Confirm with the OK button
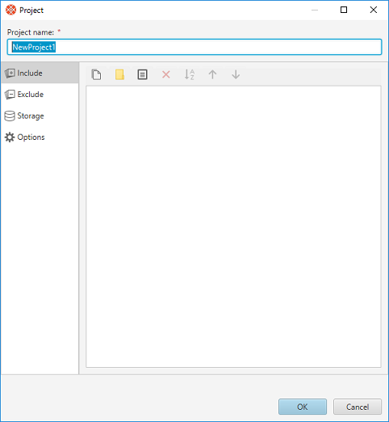This screenshot has height=422, width=389. [x=303, y=407]
